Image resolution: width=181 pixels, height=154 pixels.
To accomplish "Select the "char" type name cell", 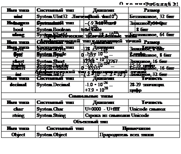I will point(18,109).
